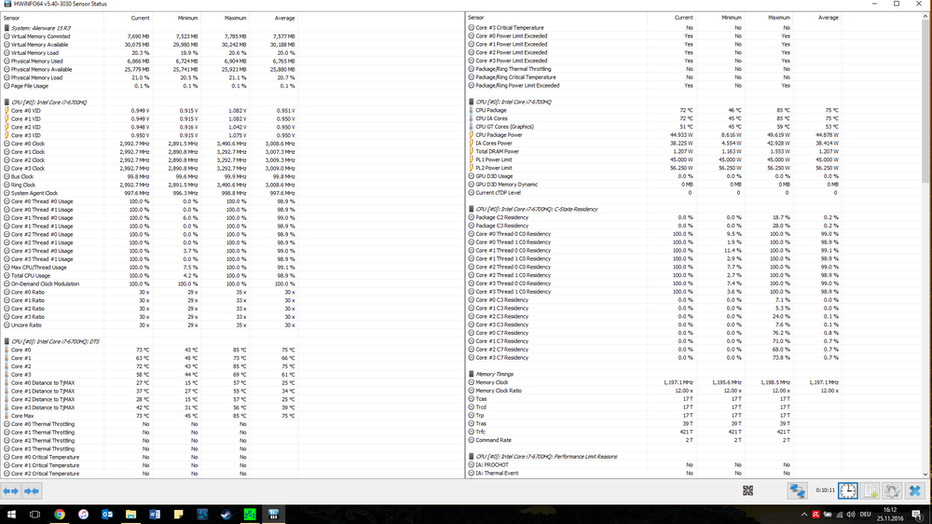Screen dimensions: 932x524
Task: Select the System: Alienware 15 R3 header
Action: 42,28
